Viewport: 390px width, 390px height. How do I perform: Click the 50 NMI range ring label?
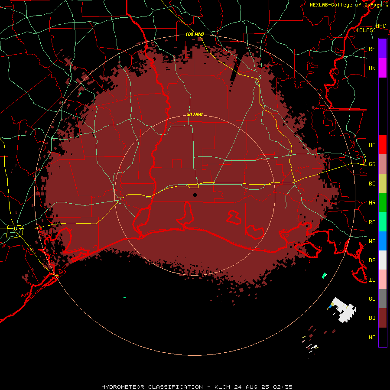coord(195,114)
